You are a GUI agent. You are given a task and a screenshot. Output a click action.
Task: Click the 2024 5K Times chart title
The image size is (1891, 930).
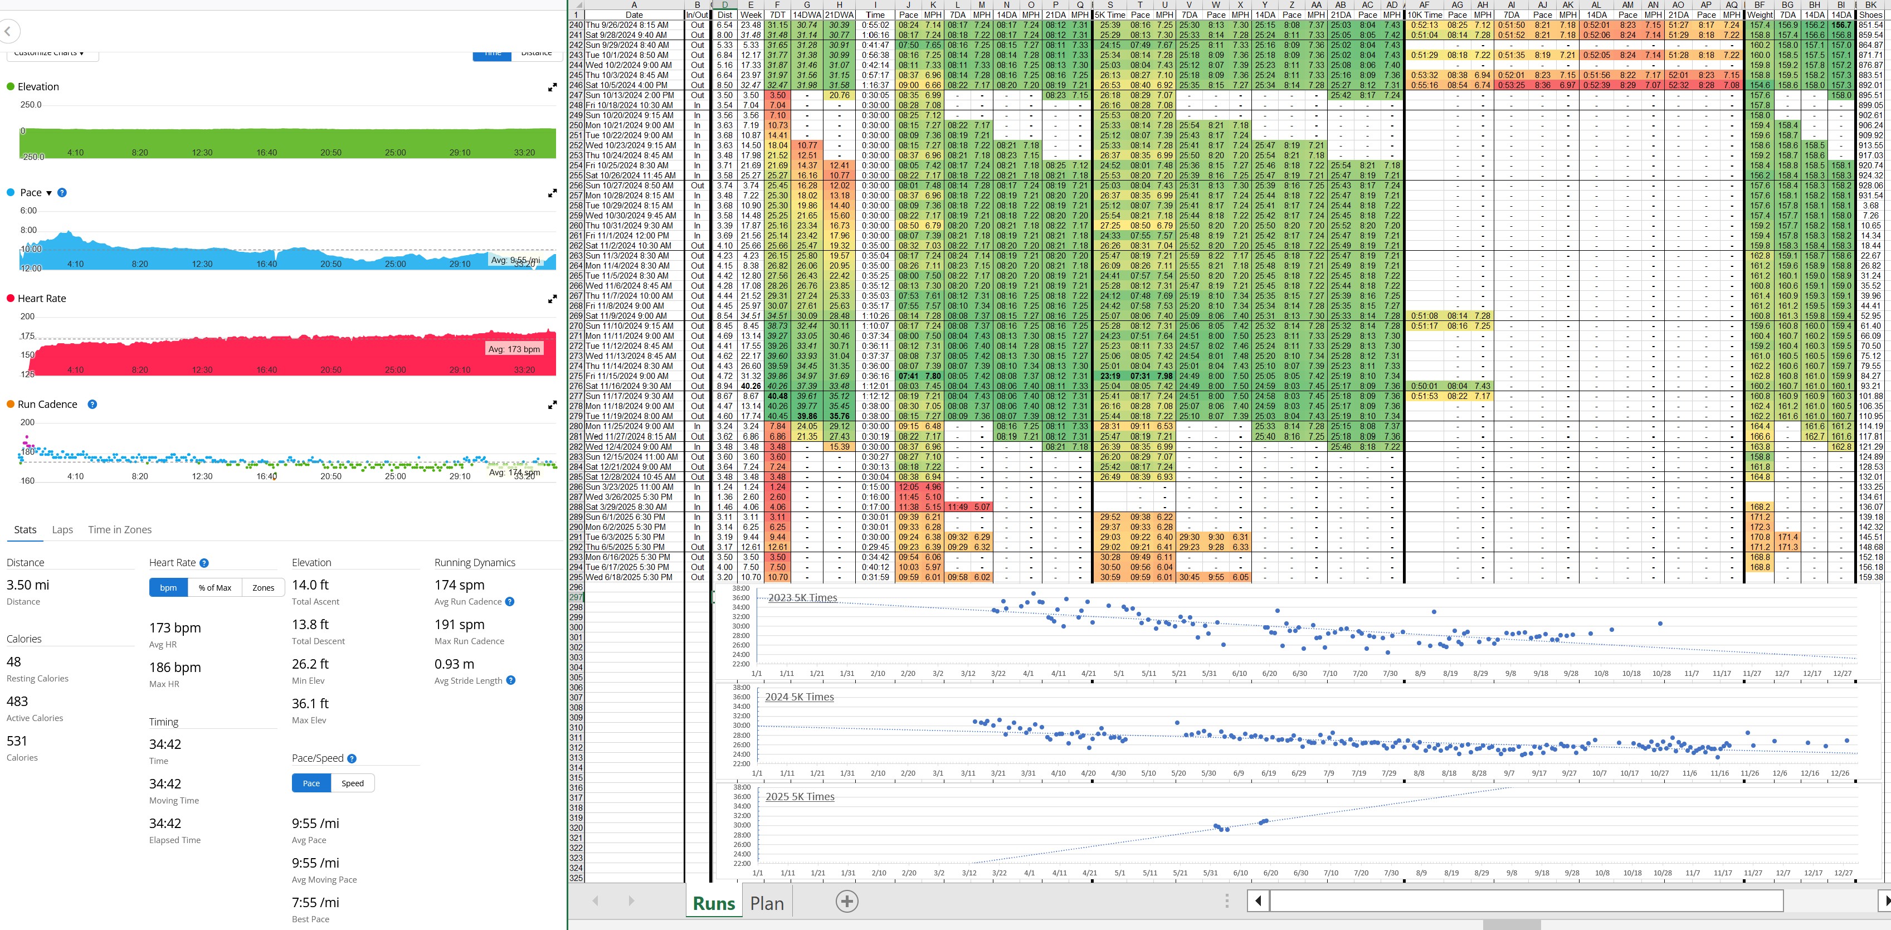pyautogui.click(x=800, y=697)
